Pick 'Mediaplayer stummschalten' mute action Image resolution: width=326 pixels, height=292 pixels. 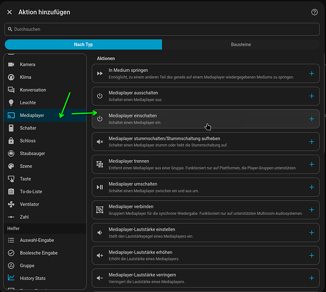click(x=206, y=142)
